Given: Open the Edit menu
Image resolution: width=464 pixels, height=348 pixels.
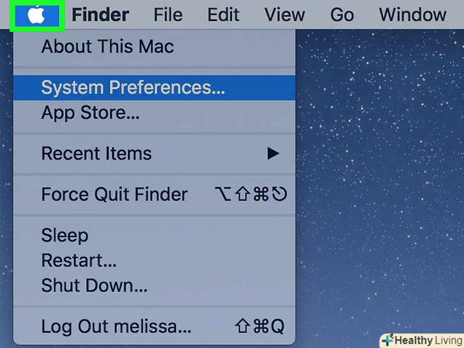Looking at the screenshot, I should [x=223, y=15].
